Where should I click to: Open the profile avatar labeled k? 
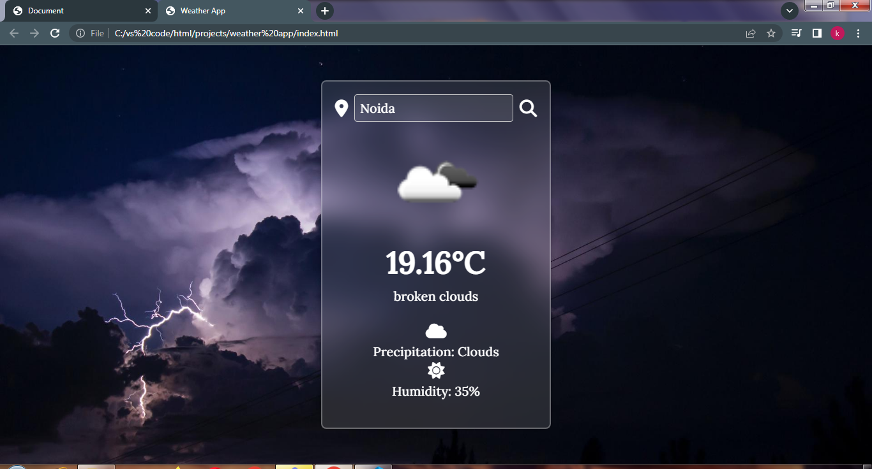[838, 33]
